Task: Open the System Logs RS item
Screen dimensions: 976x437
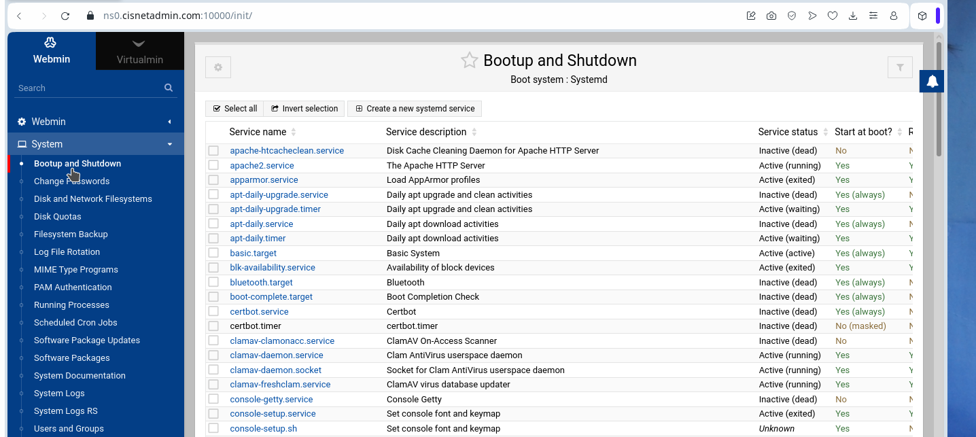Action: [x=66, y=411]
